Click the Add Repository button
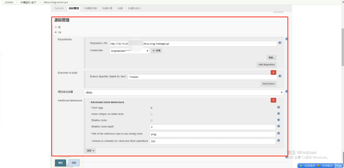This screenshot has width=344, height=168. pos(266,65)
